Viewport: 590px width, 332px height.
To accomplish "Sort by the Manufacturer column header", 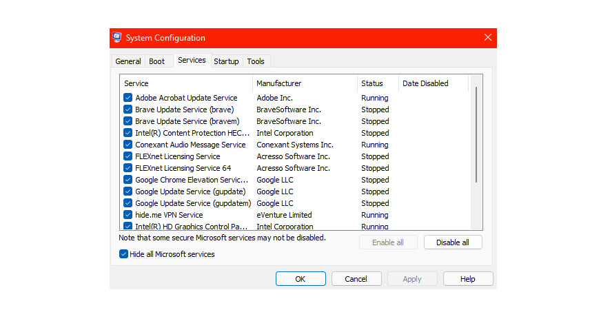I will click(x=305, y=83).
